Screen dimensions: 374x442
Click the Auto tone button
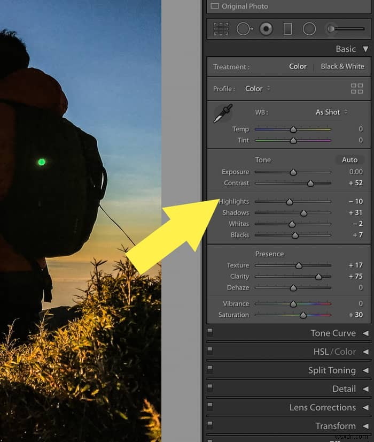(x=349, y=160)
